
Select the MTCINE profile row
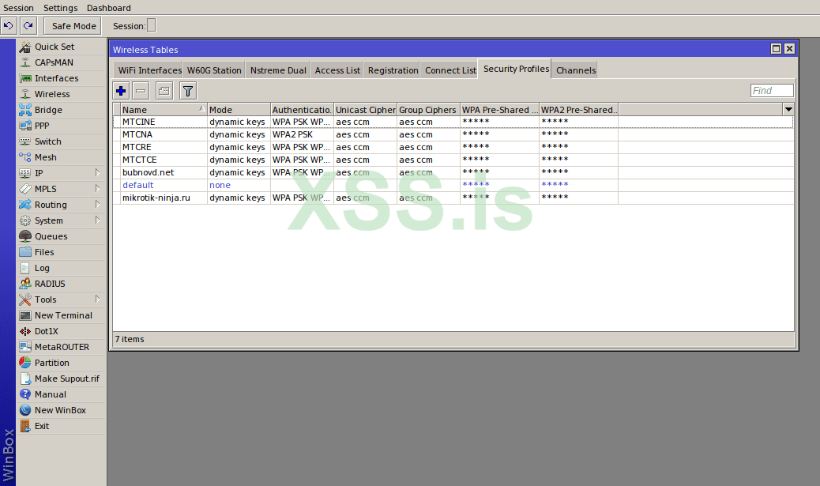[453, 122]
